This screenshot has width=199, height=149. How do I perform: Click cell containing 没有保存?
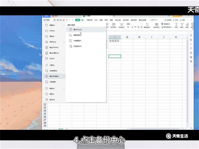(115, 41)
